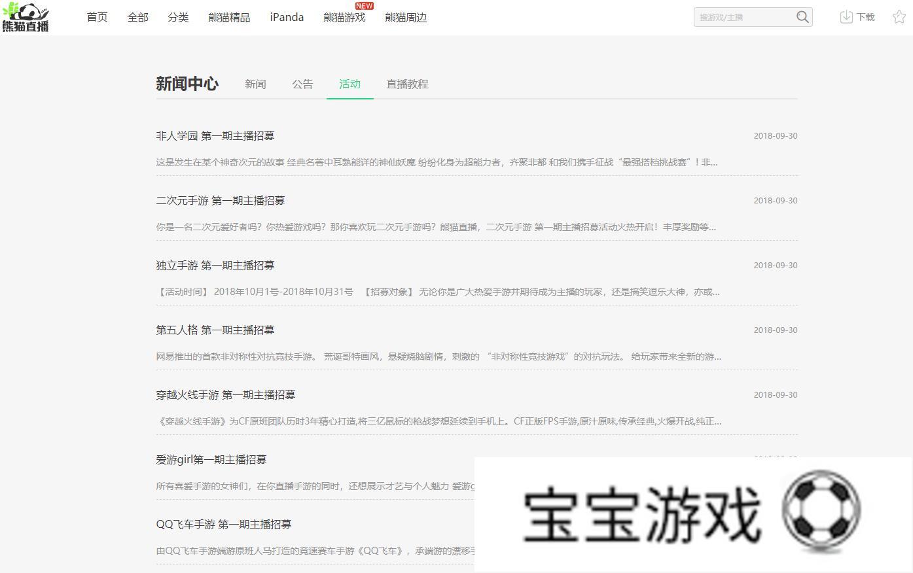Screen dimensions: 913x573
Task: Open the 首页 navigation item
Action: point(97,18)
